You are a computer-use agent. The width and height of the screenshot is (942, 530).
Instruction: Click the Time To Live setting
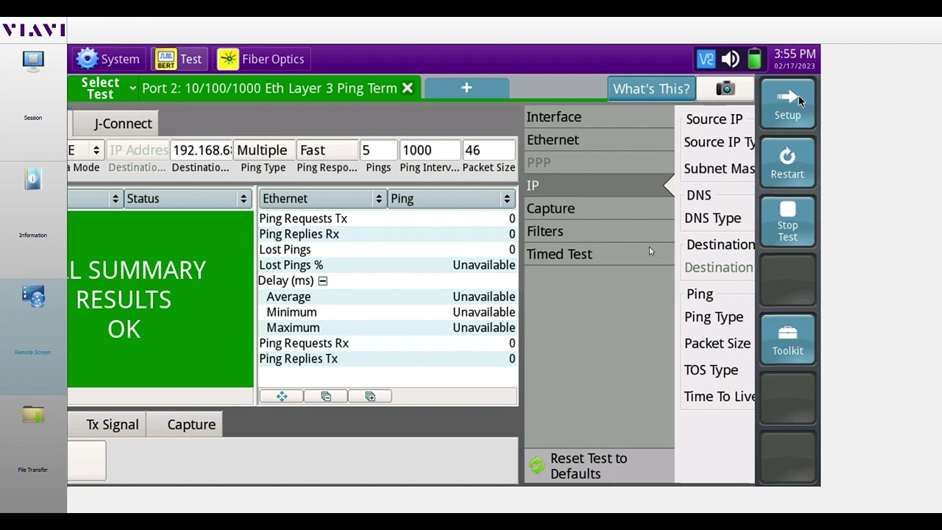(718, 396)
